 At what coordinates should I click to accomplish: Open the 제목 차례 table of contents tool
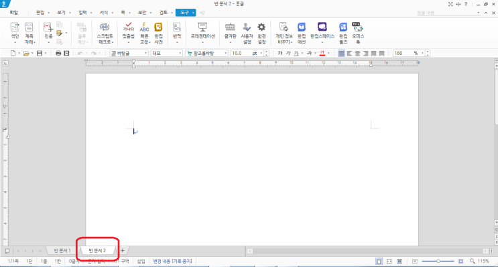pos(29,33)
